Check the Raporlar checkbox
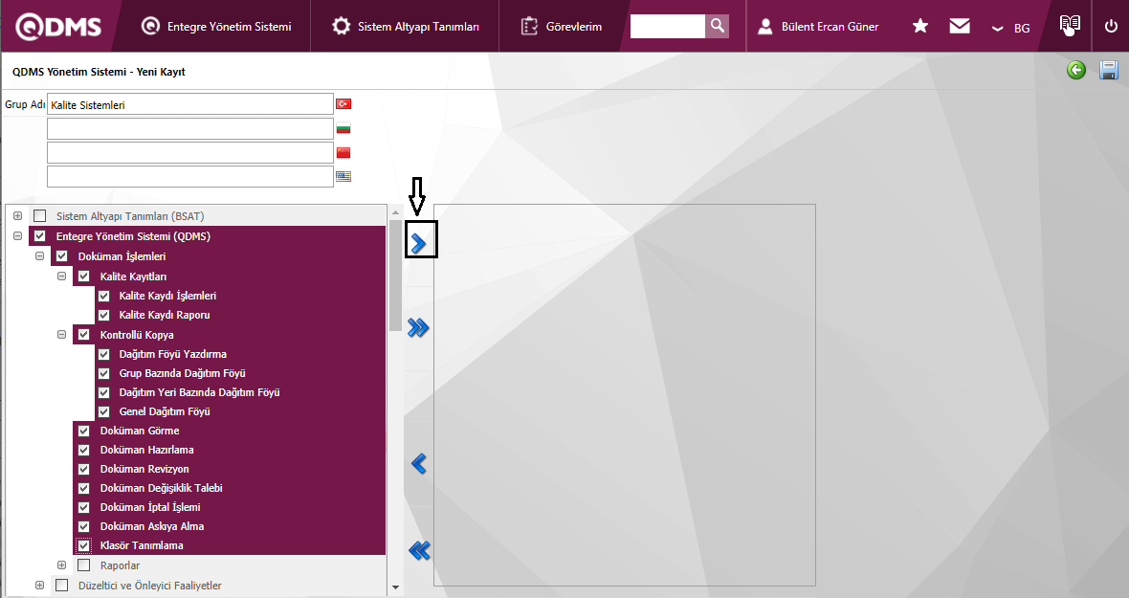Viewport: 1129px width, 598px height. (x=83, y=565)
